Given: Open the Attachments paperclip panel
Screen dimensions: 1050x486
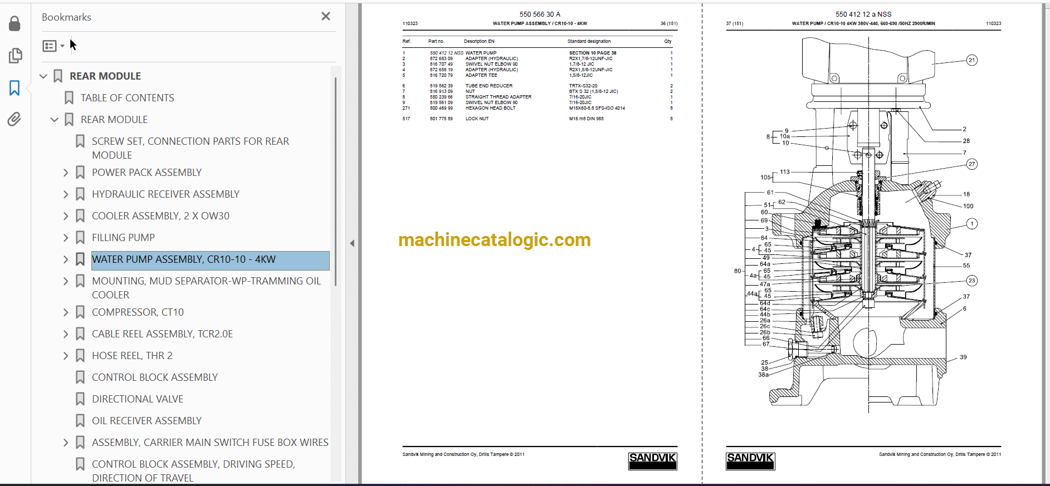Looking at the screenshot, I should point(15,119).
